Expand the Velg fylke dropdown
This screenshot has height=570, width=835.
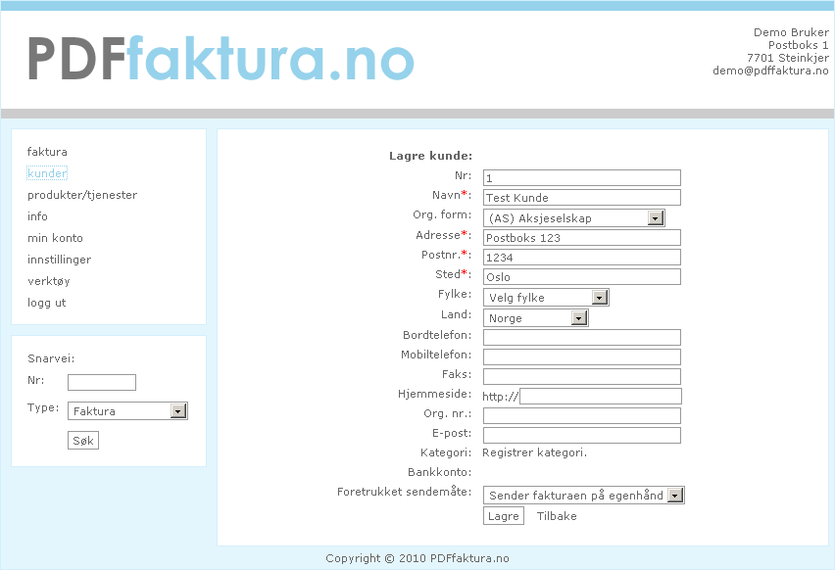(546, 297)
